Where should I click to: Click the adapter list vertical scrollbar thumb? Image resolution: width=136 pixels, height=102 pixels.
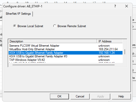pos(125,52)
